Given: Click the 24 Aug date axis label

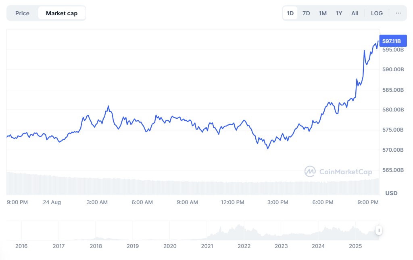Looking at the screenshot, I should 52,202.
